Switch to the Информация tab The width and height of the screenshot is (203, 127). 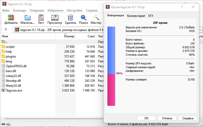tap(116, 15)
